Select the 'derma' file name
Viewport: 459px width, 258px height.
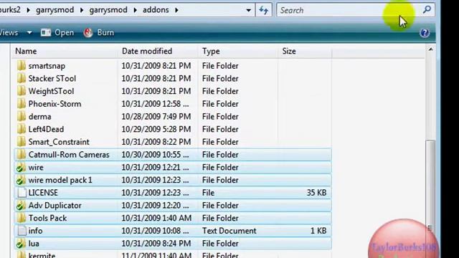pyautogui.click(x=40, y=116)
